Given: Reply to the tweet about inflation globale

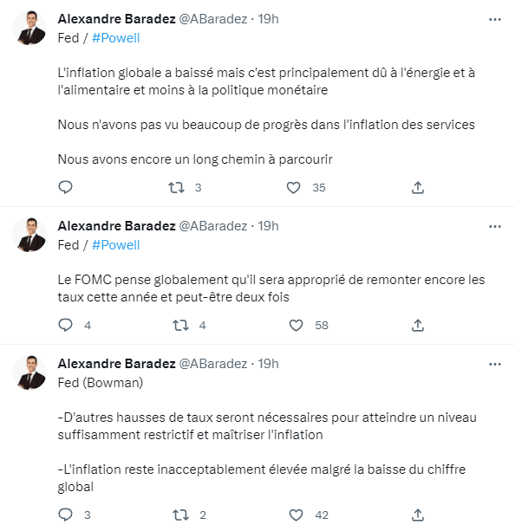Looking at the screenshot, I should coord(65,187).
